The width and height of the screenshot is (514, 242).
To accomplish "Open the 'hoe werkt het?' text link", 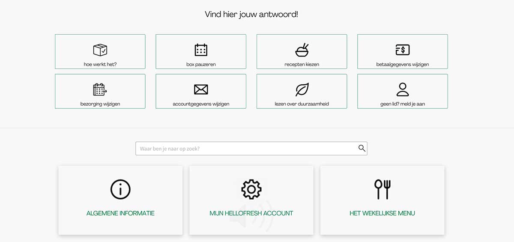I will 100,65.
